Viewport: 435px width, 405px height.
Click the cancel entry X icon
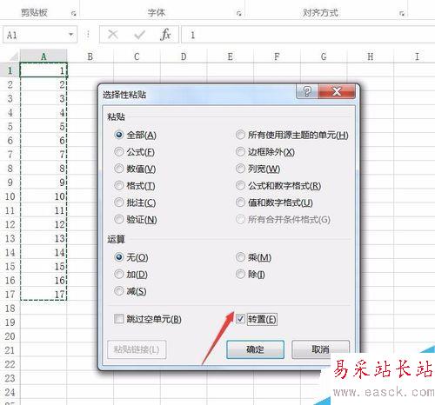[x=113, y=35]
